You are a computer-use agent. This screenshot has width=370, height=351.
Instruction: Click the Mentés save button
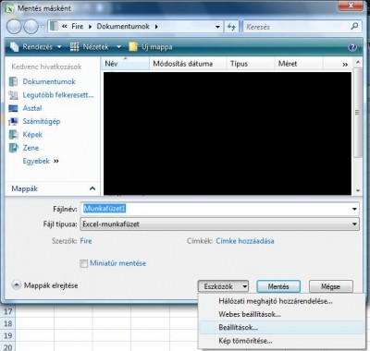point(278,286)
